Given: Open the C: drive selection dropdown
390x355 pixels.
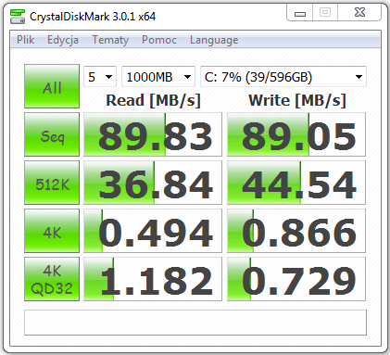Looking at the screenshot, I should [283, 77].
